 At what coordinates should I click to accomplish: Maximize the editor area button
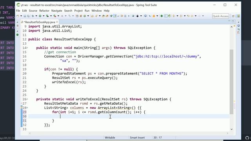pyautogui.click(x=233, y=21)
